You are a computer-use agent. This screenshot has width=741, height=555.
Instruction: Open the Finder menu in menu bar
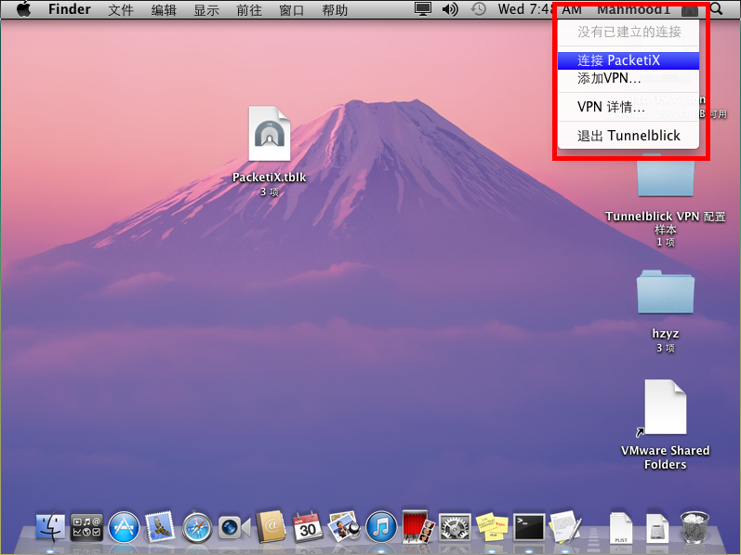pyautogui.click(x=70, y=9)
